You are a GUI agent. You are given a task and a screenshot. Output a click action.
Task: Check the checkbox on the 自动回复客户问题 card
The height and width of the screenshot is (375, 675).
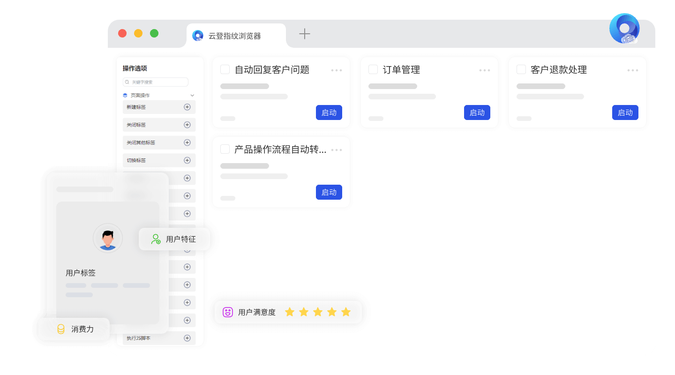(x=225, y=69)
